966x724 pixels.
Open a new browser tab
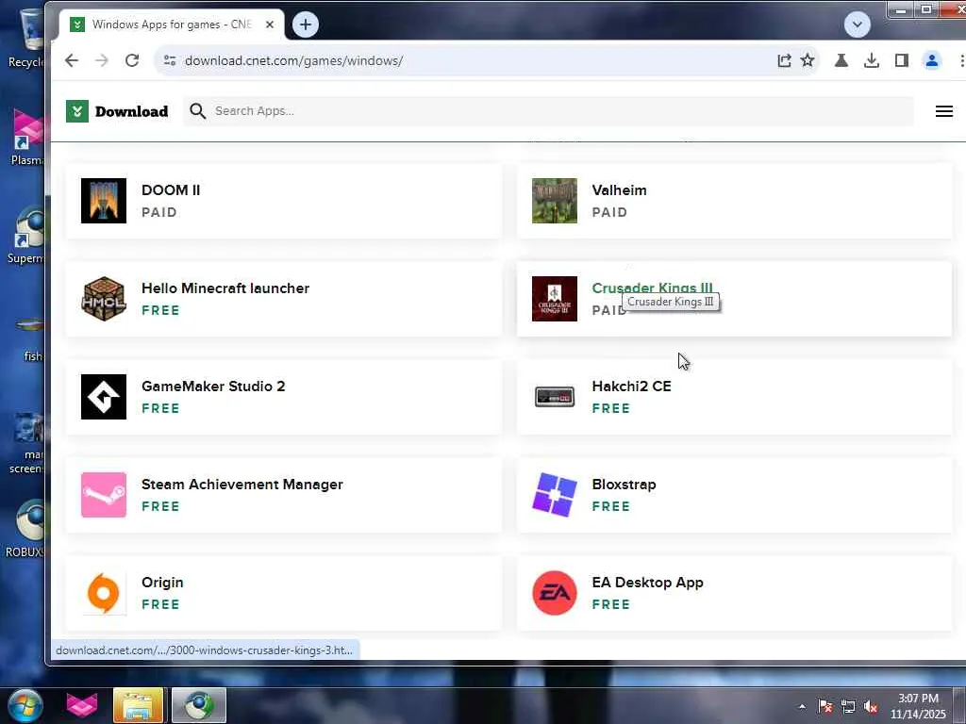tap(305, 25)
